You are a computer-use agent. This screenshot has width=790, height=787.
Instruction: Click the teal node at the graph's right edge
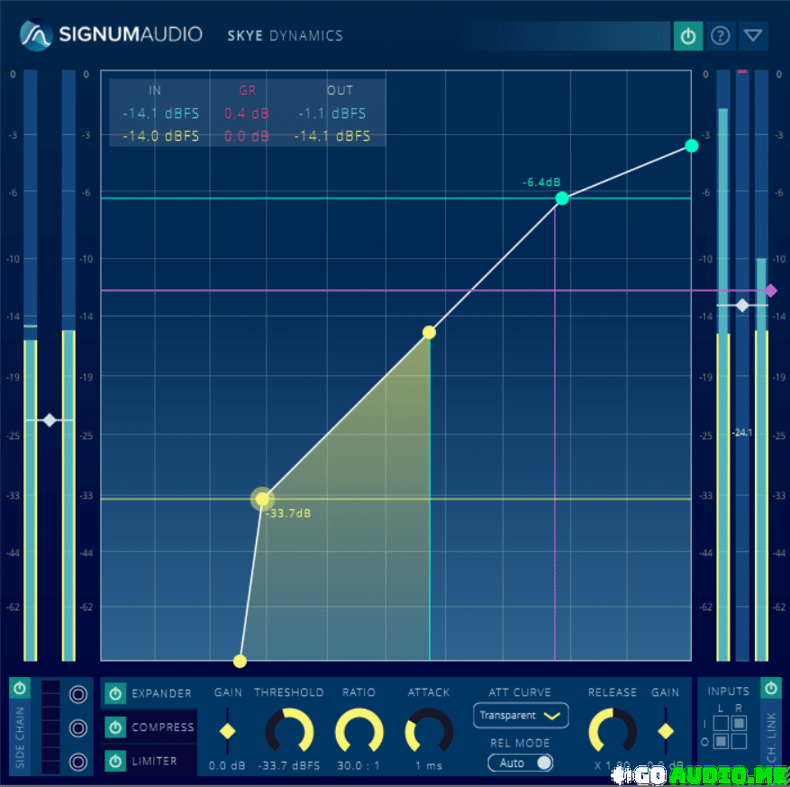pos(691,146)
